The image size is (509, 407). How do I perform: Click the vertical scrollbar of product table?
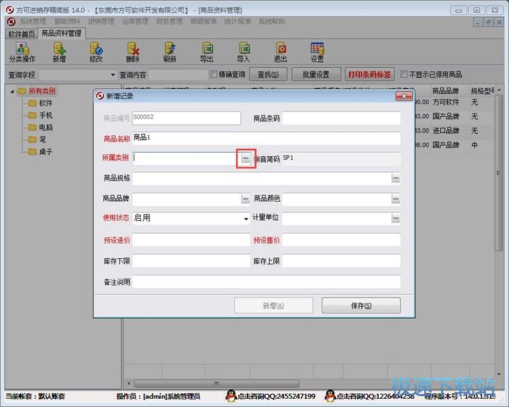tap(499, 173)
